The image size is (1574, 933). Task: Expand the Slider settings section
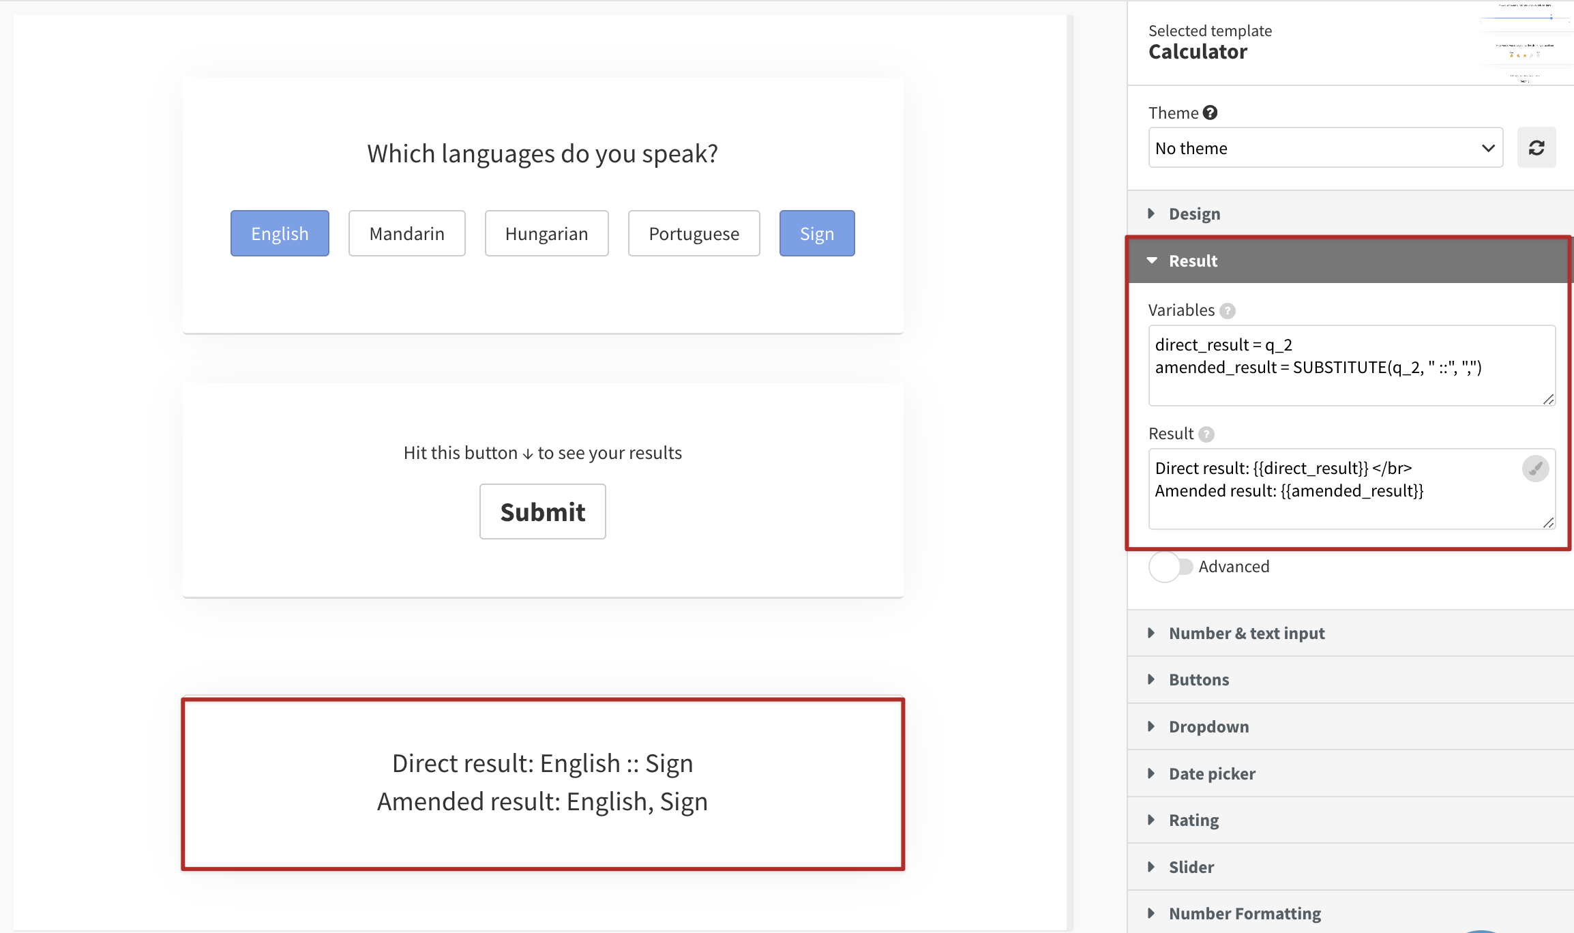click(1191, 867)
